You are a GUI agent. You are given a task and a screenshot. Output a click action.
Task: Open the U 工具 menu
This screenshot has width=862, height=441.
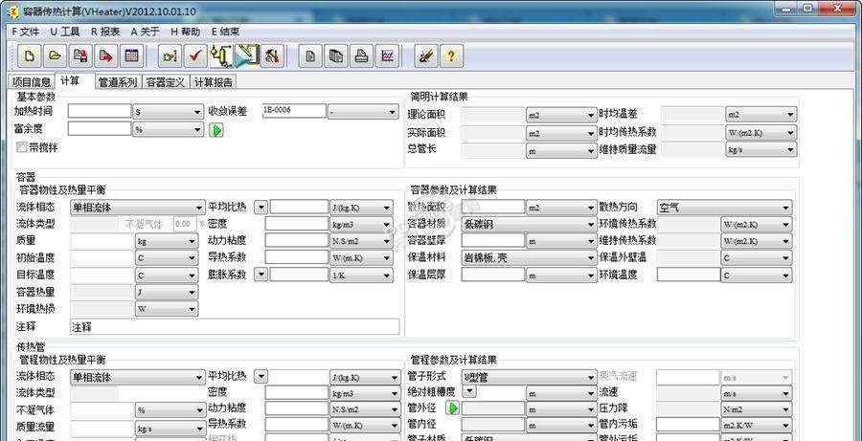[x=65, y=32]
